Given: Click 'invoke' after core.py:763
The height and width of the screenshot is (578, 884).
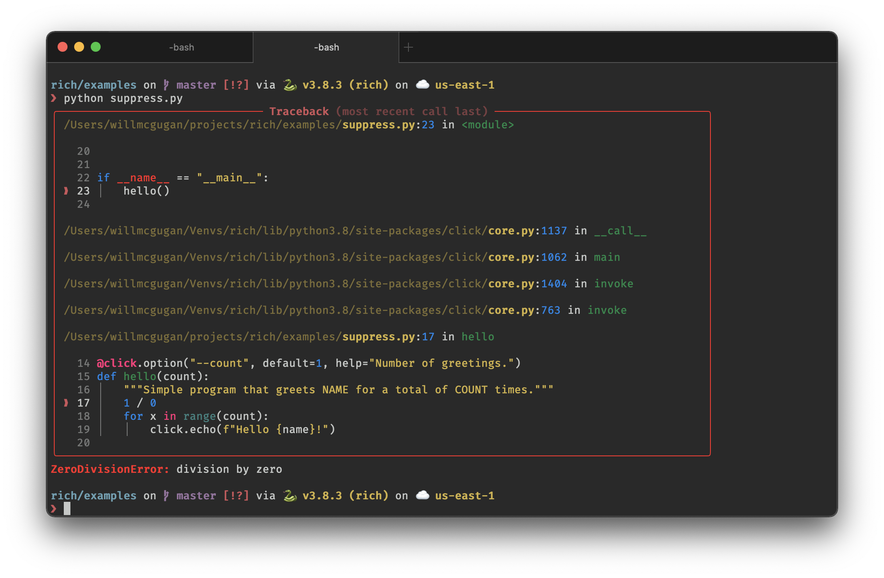Looking at the screenshot, I should click(607, 311).
